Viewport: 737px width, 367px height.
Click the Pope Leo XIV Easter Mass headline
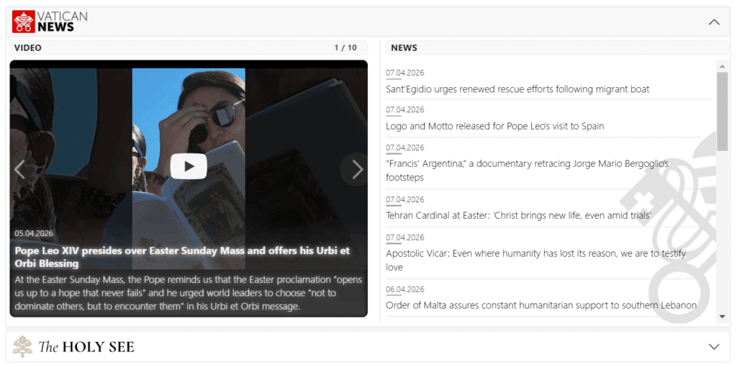(x=182, y=257)
